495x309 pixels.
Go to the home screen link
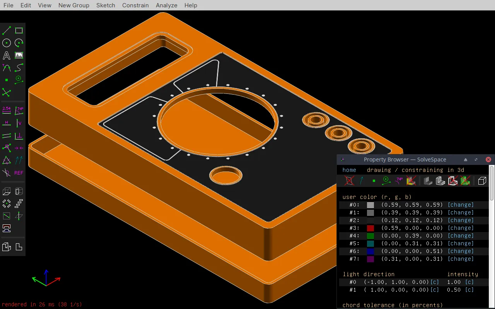click(x=349, y=170)
